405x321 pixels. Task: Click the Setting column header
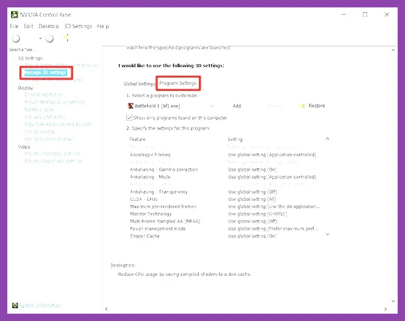pyautogui.click(x=235, y=139)
